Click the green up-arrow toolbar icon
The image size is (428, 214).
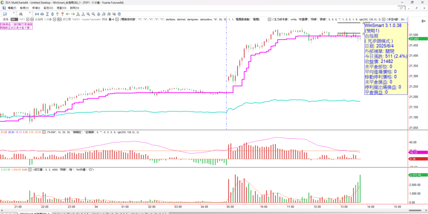tap(57, 14)
